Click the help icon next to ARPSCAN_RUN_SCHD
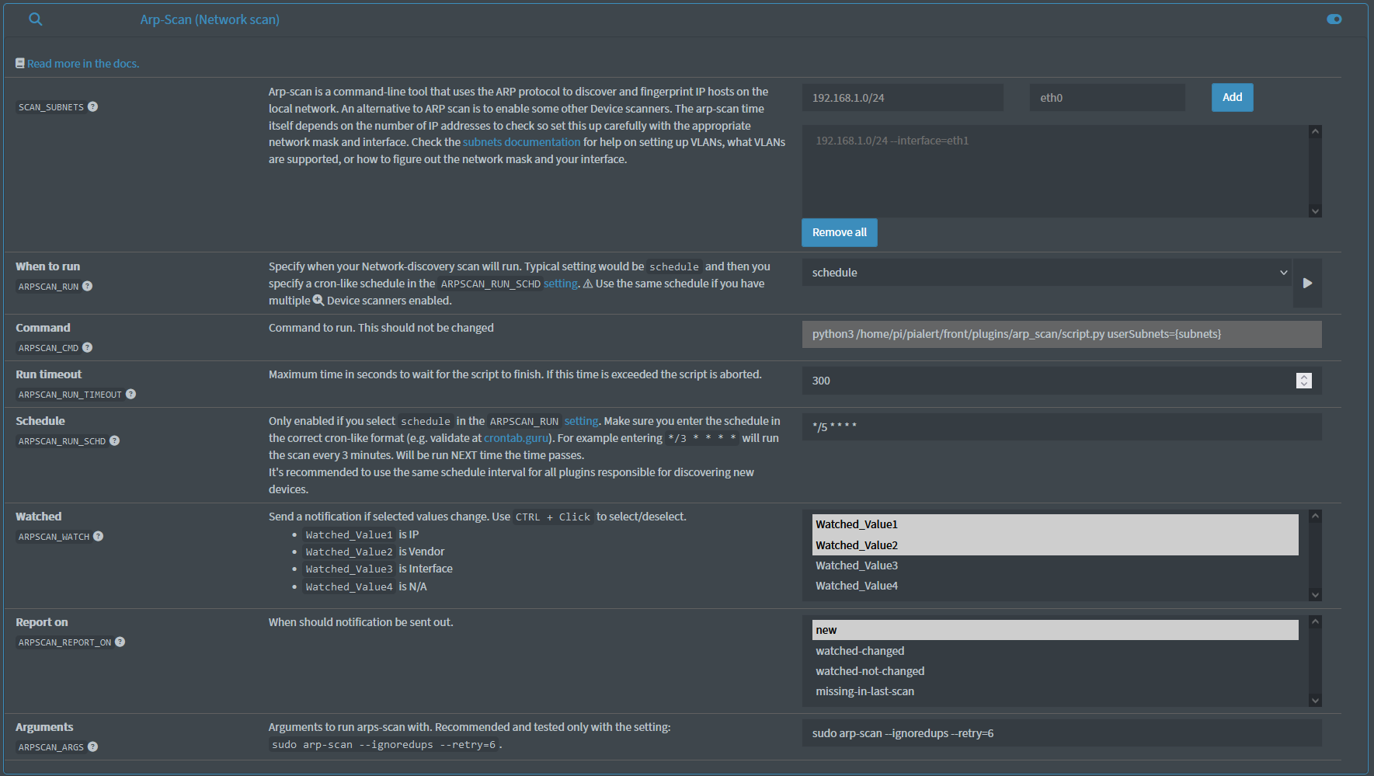This screenshot has height=776, width=1374. pos(115,440)
